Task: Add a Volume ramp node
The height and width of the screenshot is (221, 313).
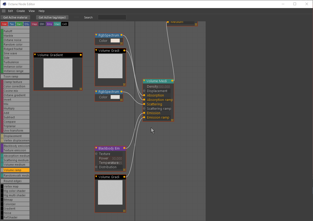Action: (15, 170)
